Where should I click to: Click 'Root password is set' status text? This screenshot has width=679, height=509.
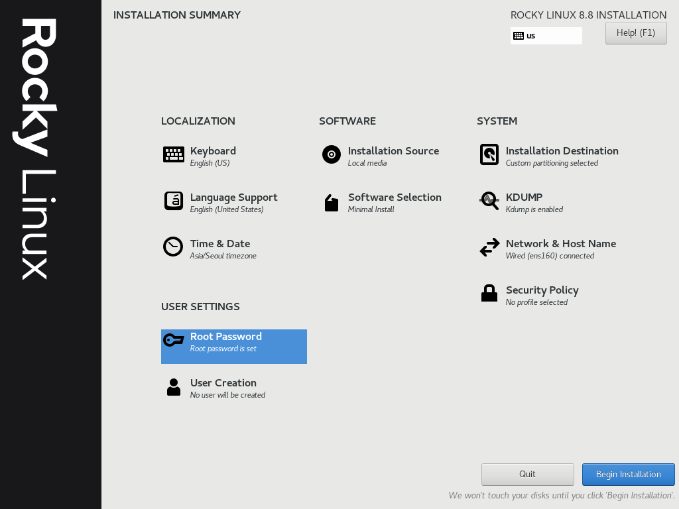click(223, 349)
